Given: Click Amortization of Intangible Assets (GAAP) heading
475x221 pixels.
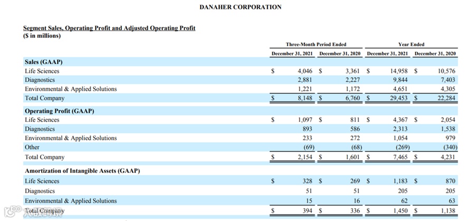Looking at the screenshot, I should [82, 171].
